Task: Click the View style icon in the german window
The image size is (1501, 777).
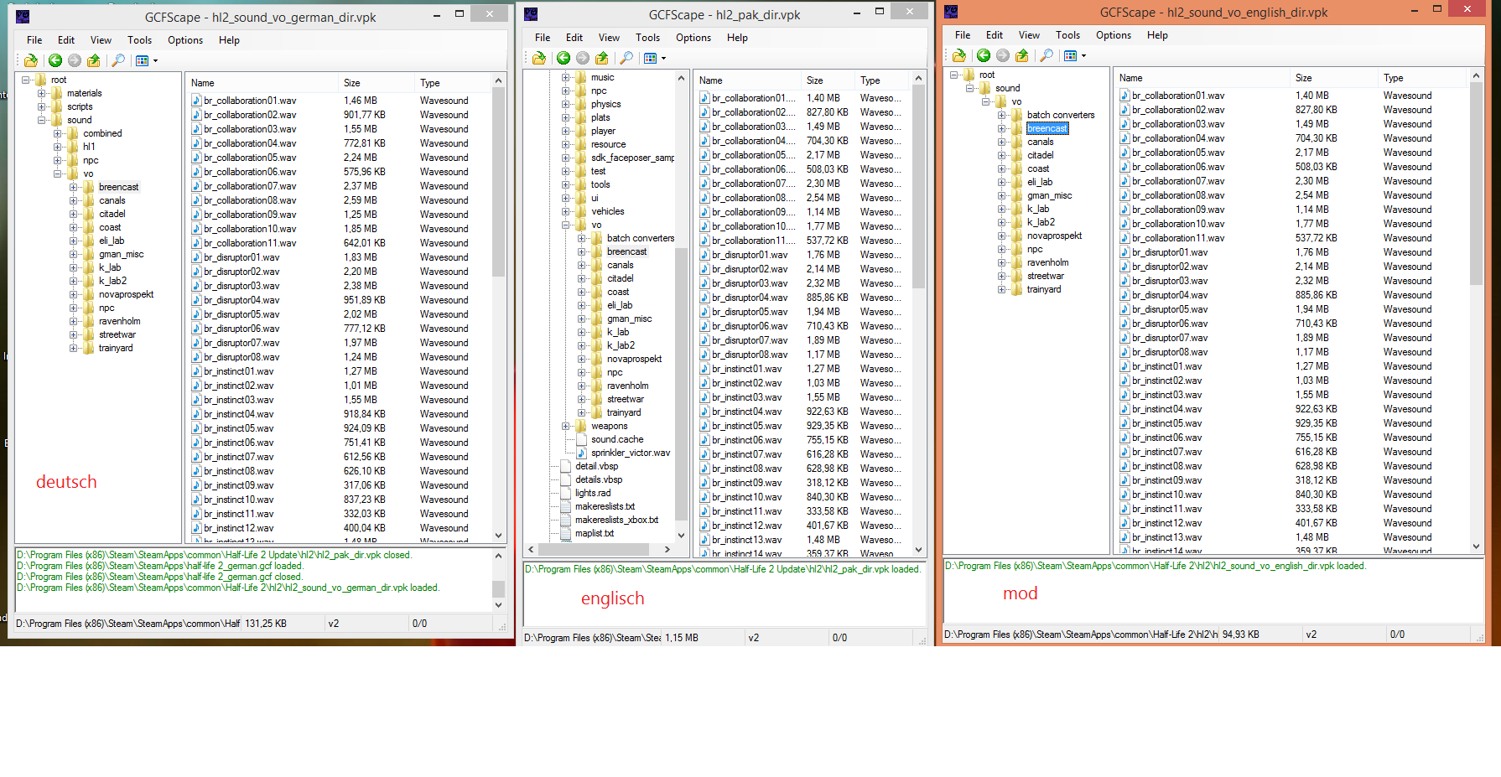Action: [x=142, y=60]
